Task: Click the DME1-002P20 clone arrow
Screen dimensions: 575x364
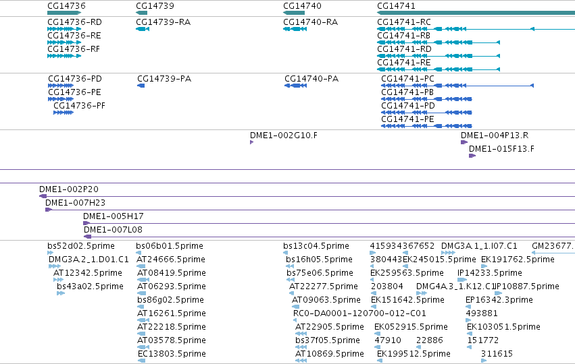Action: (43, 196)
